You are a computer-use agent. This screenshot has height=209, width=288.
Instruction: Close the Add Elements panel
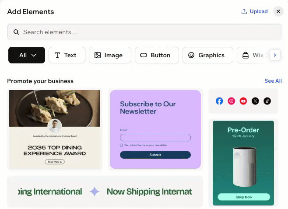coord(278,12)
